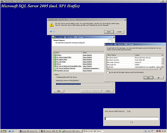This screenshot has height=133, width=167.
Task: Click the check icon beside SQL Setup Support Files
Action: point(55,57)
